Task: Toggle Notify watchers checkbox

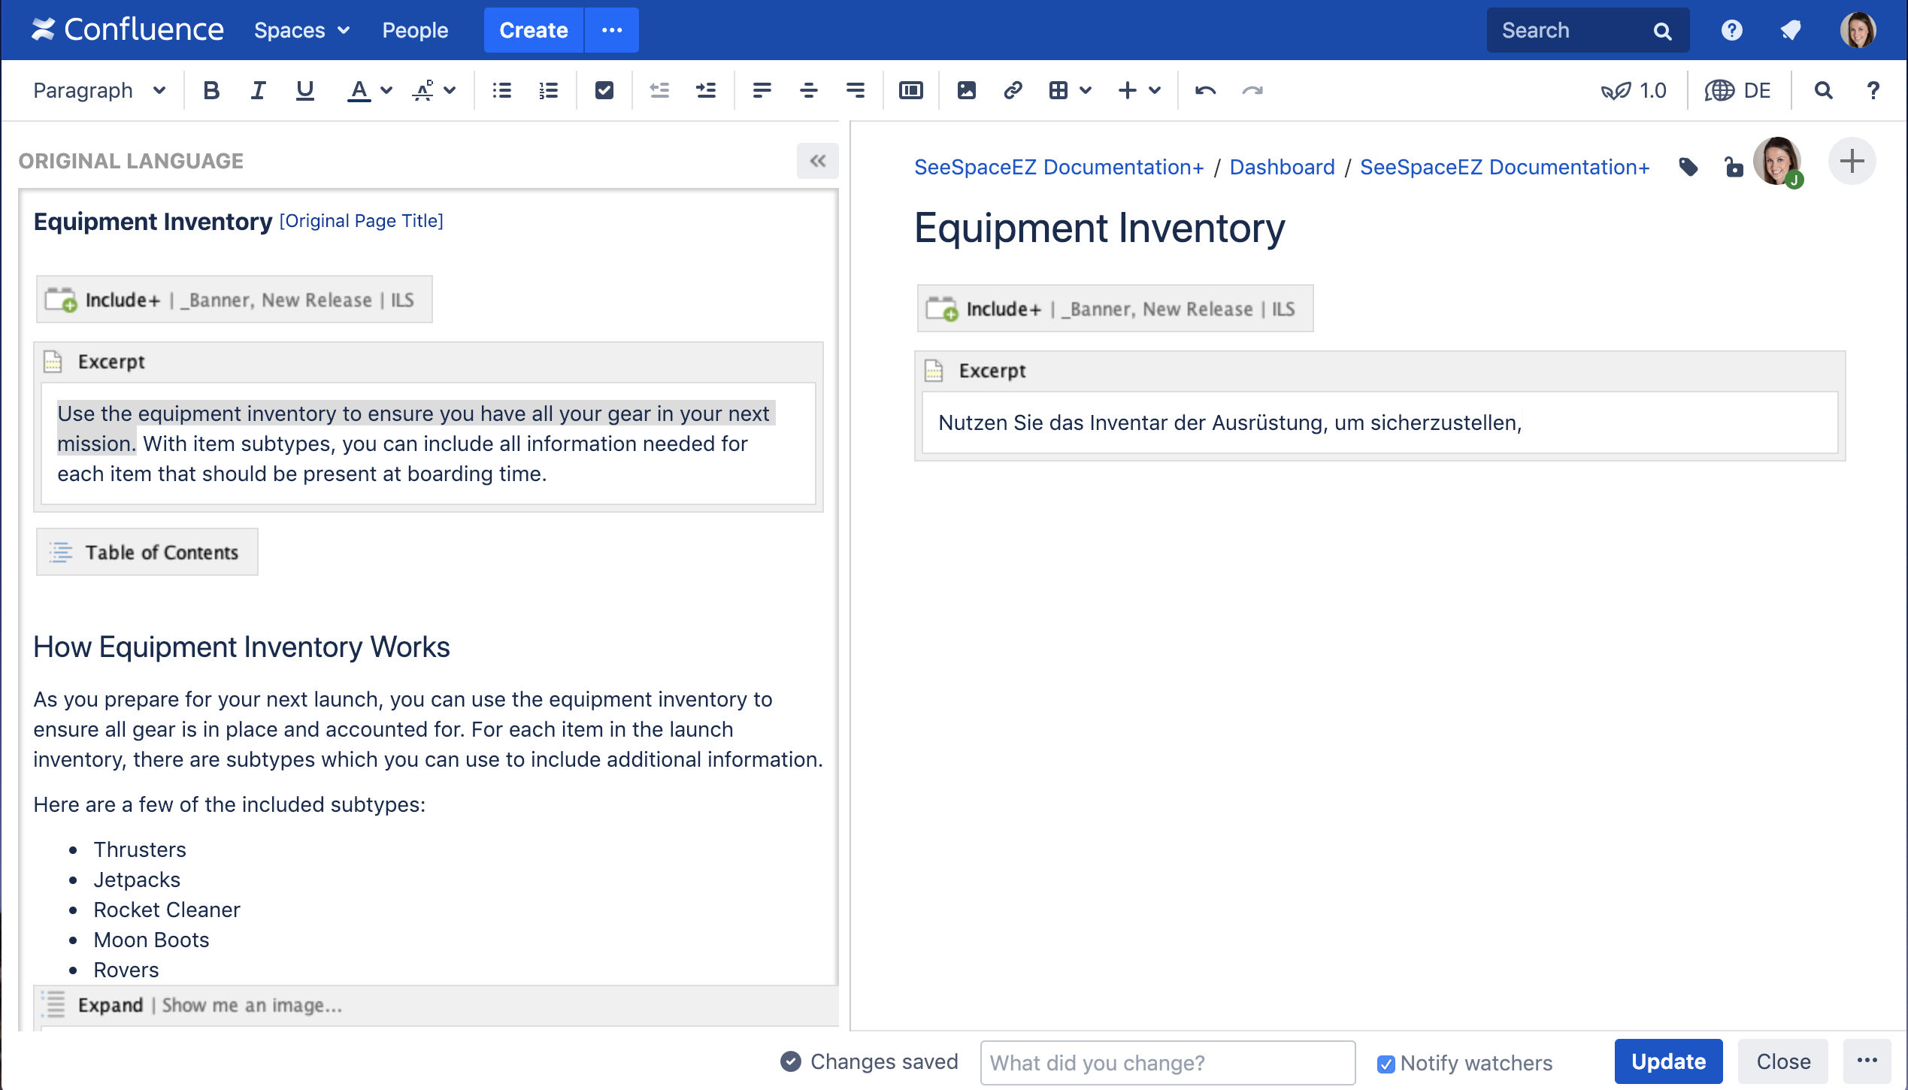Action: (x=1386, y=1064)
